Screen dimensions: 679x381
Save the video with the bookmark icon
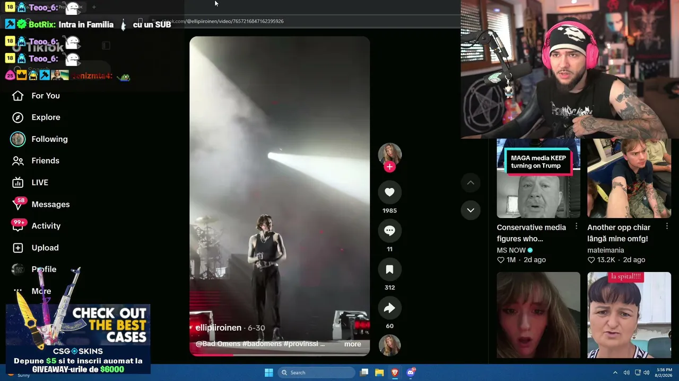389,269
